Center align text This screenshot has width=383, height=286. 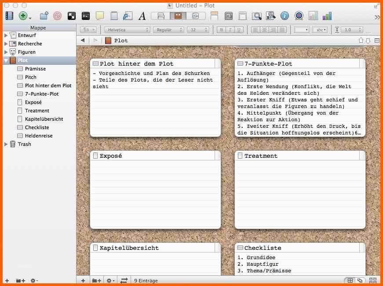264,30
